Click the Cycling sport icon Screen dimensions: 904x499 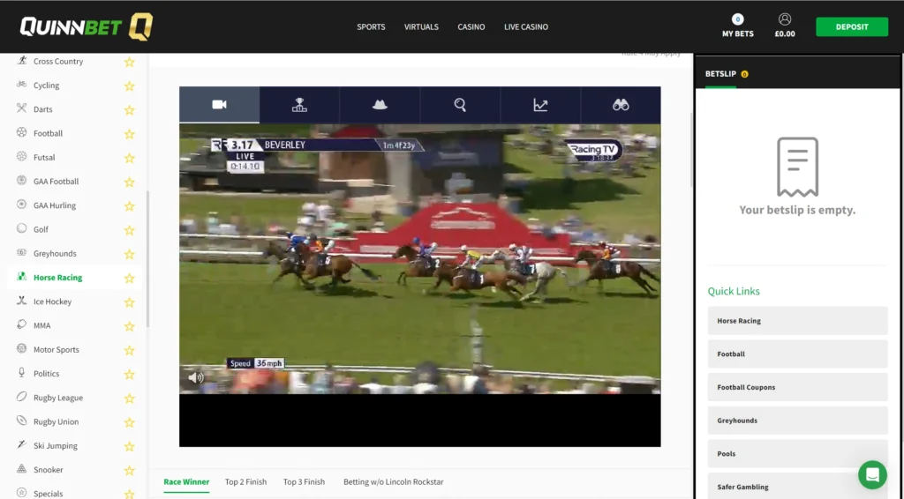click(x=21, y=85)
